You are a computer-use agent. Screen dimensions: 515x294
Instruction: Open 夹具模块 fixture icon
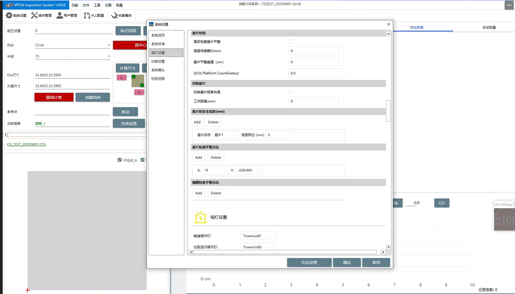pos(114,15)
